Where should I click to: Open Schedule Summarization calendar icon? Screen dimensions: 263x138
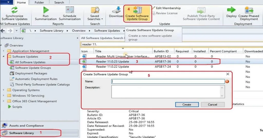[70, 10]
